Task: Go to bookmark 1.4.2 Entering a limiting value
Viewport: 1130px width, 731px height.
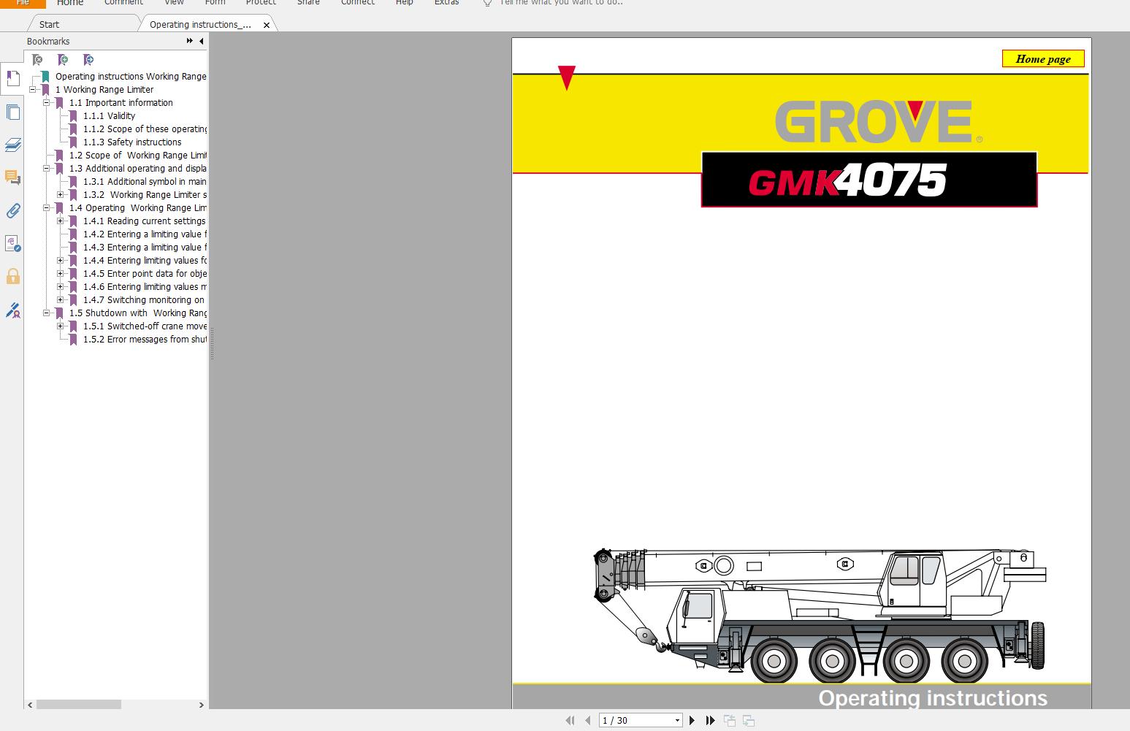Action: pos(145,234)
